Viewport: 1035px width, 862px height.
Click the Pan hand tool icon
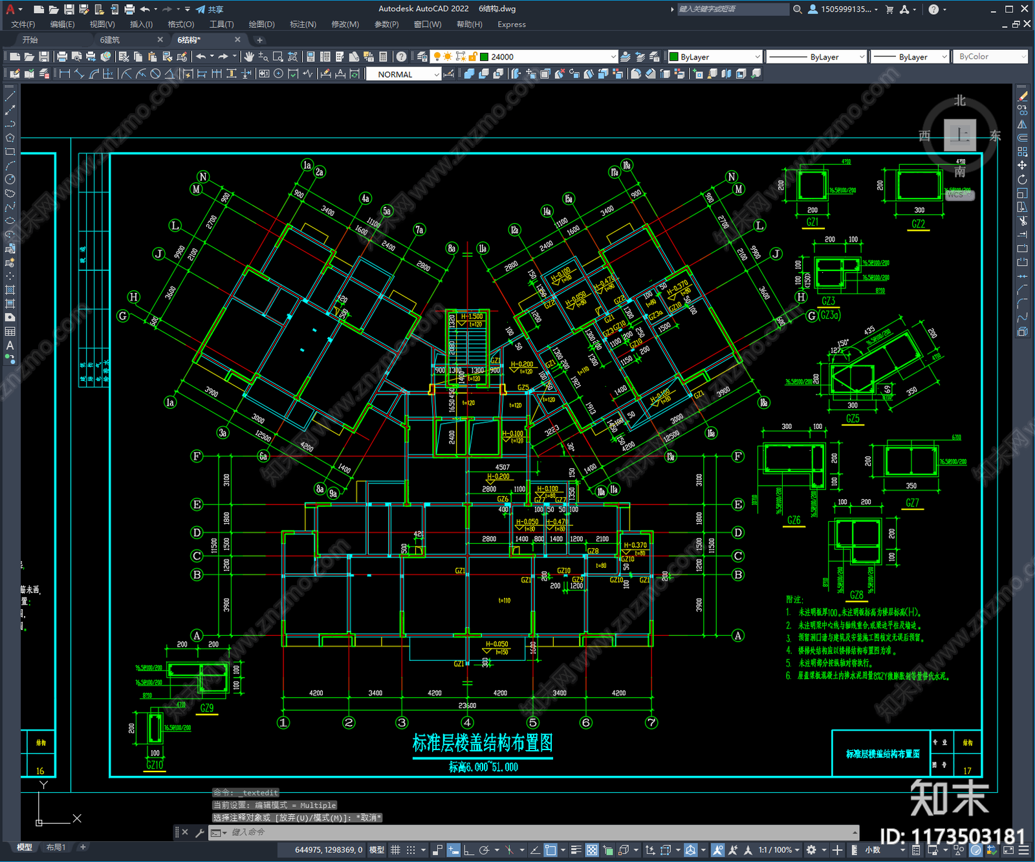[x=249, y=57]
